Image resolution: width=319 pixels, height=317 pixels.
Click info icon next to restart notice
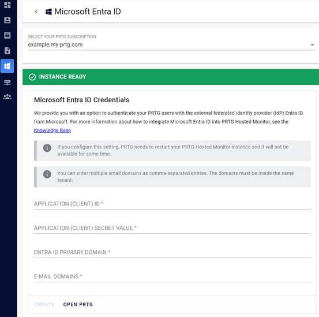coord(47,148)
